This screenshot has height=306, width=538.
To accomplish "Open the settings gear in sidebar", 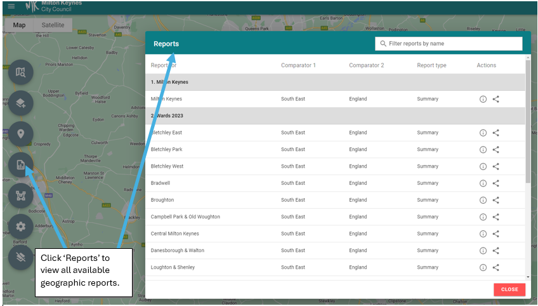I will [21, 226].
